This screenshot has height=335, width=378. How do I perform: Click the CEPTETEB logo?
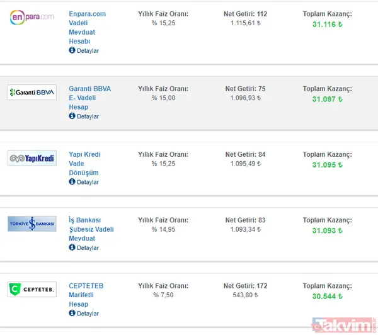(32, 289)
